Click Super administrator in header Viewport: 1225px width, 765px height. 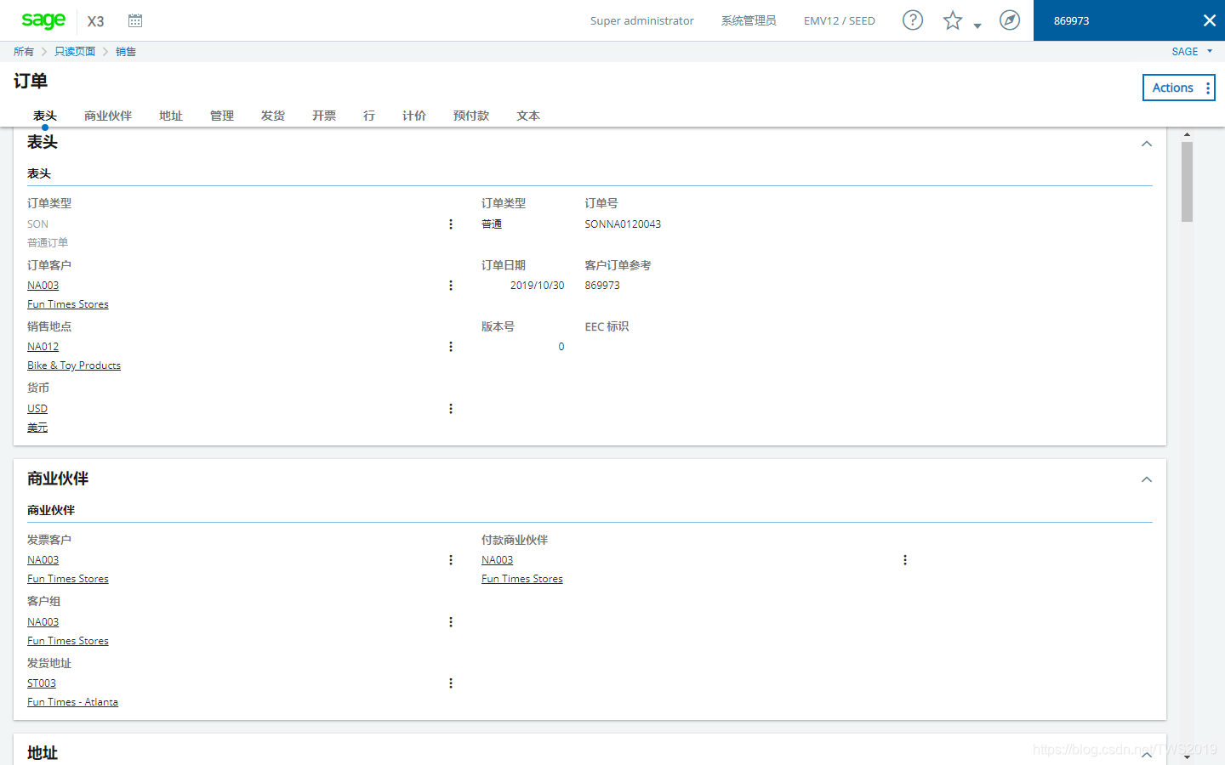coord(642,20)
